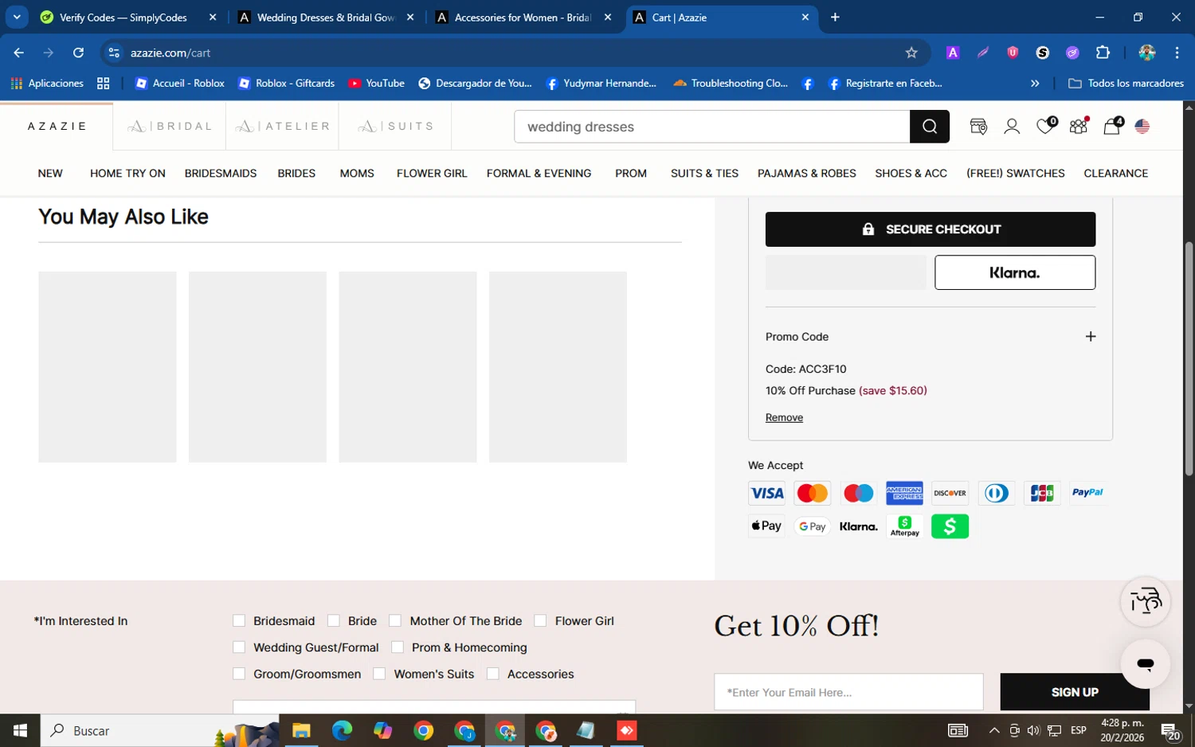The height and width of the screenshot is (747, 1195).
Task: Show more bookmarks chevron
Action: click(x=1035, y=83)
